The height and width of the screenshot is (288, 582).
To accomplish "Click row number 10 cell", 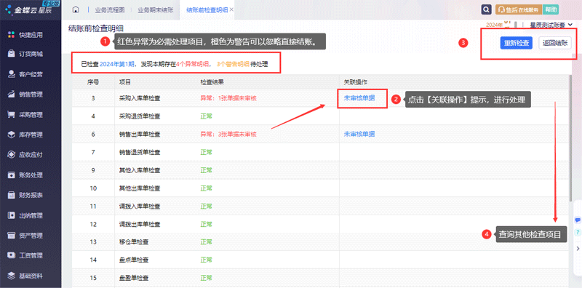I will click(x=93, y=188).
